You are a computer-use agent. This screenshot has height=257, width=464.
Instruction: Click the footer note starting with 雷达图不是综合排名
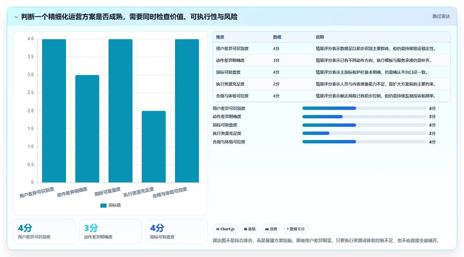point(326,241)
